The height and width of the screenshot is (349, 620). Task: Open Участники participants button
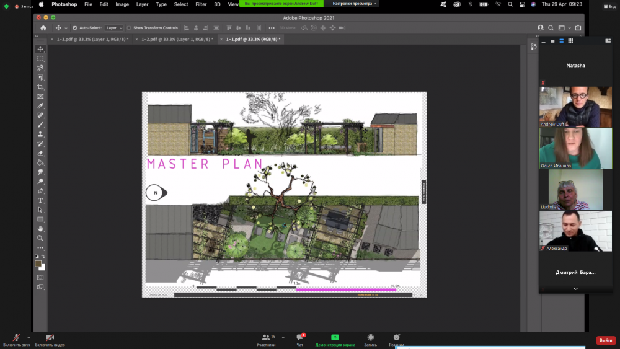click(267, 340)
